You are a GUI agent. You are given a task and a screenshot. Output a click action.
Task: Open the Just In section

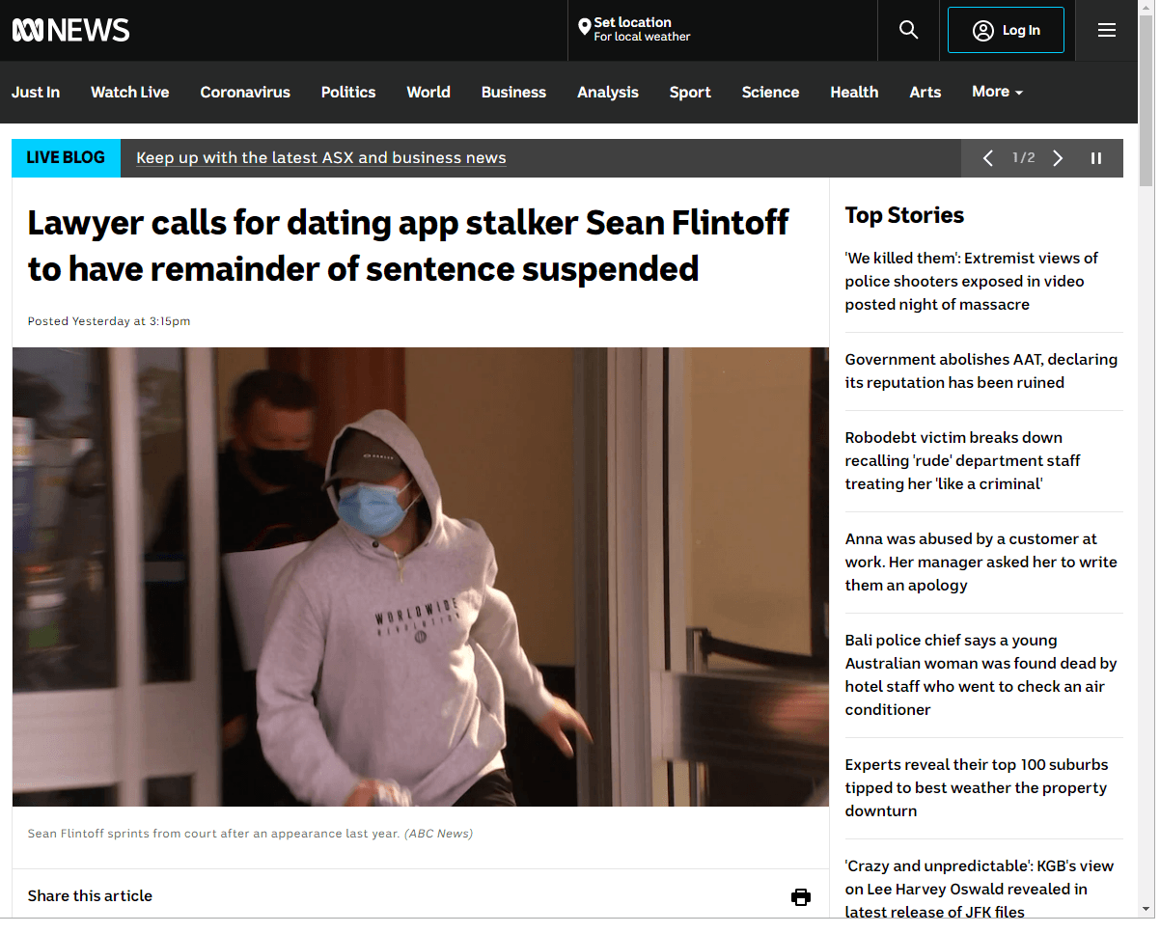click(x=36, y=93)
